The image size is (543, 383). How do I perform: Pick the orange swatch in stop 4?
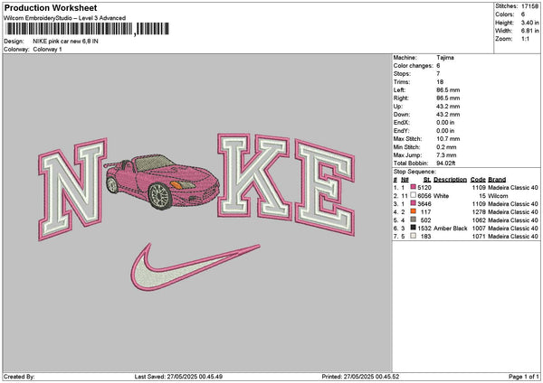click(414, 212)
